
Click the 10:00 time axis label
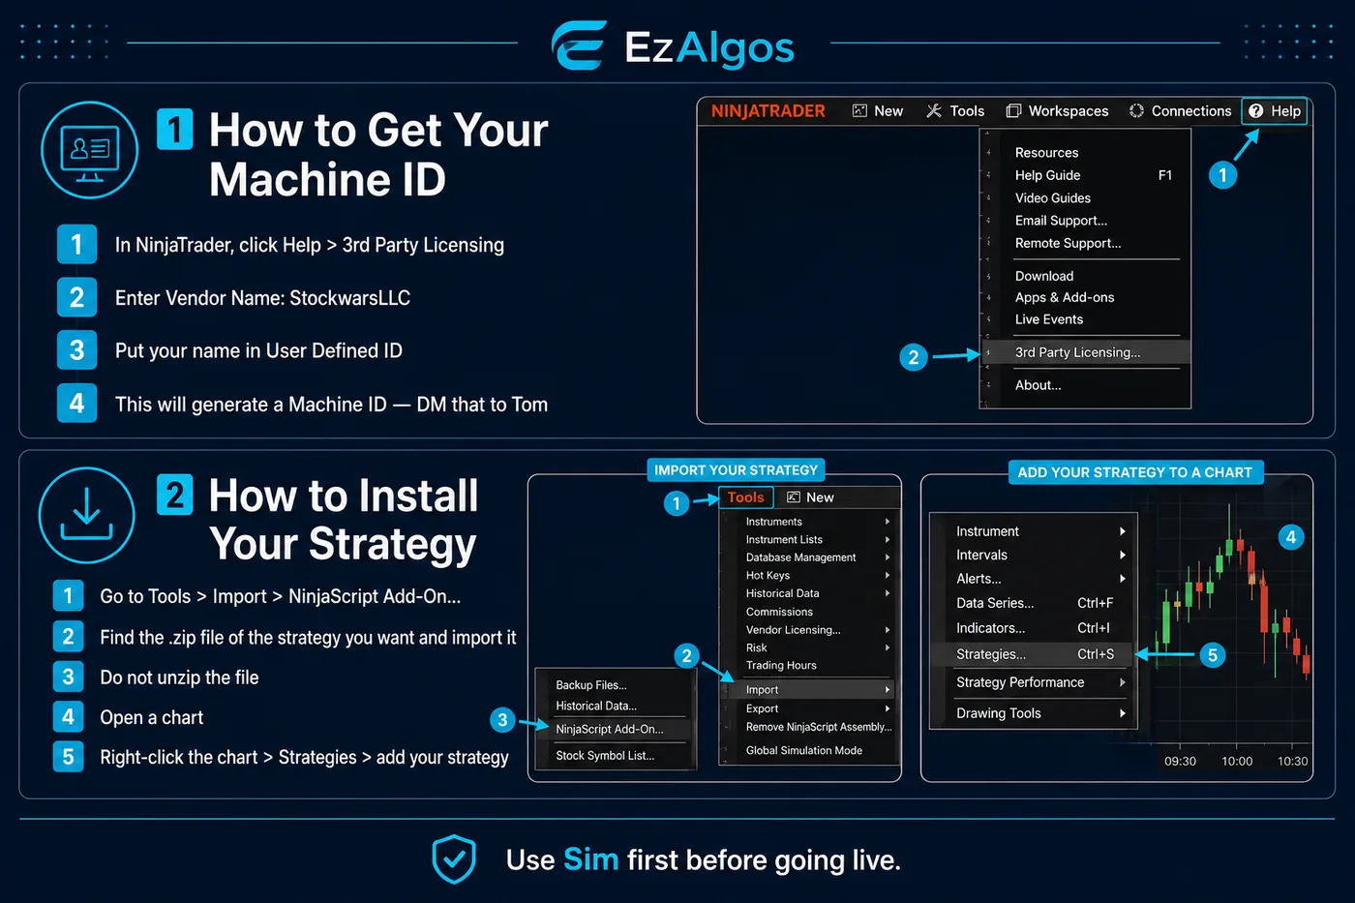click(x=1237, y=762)
